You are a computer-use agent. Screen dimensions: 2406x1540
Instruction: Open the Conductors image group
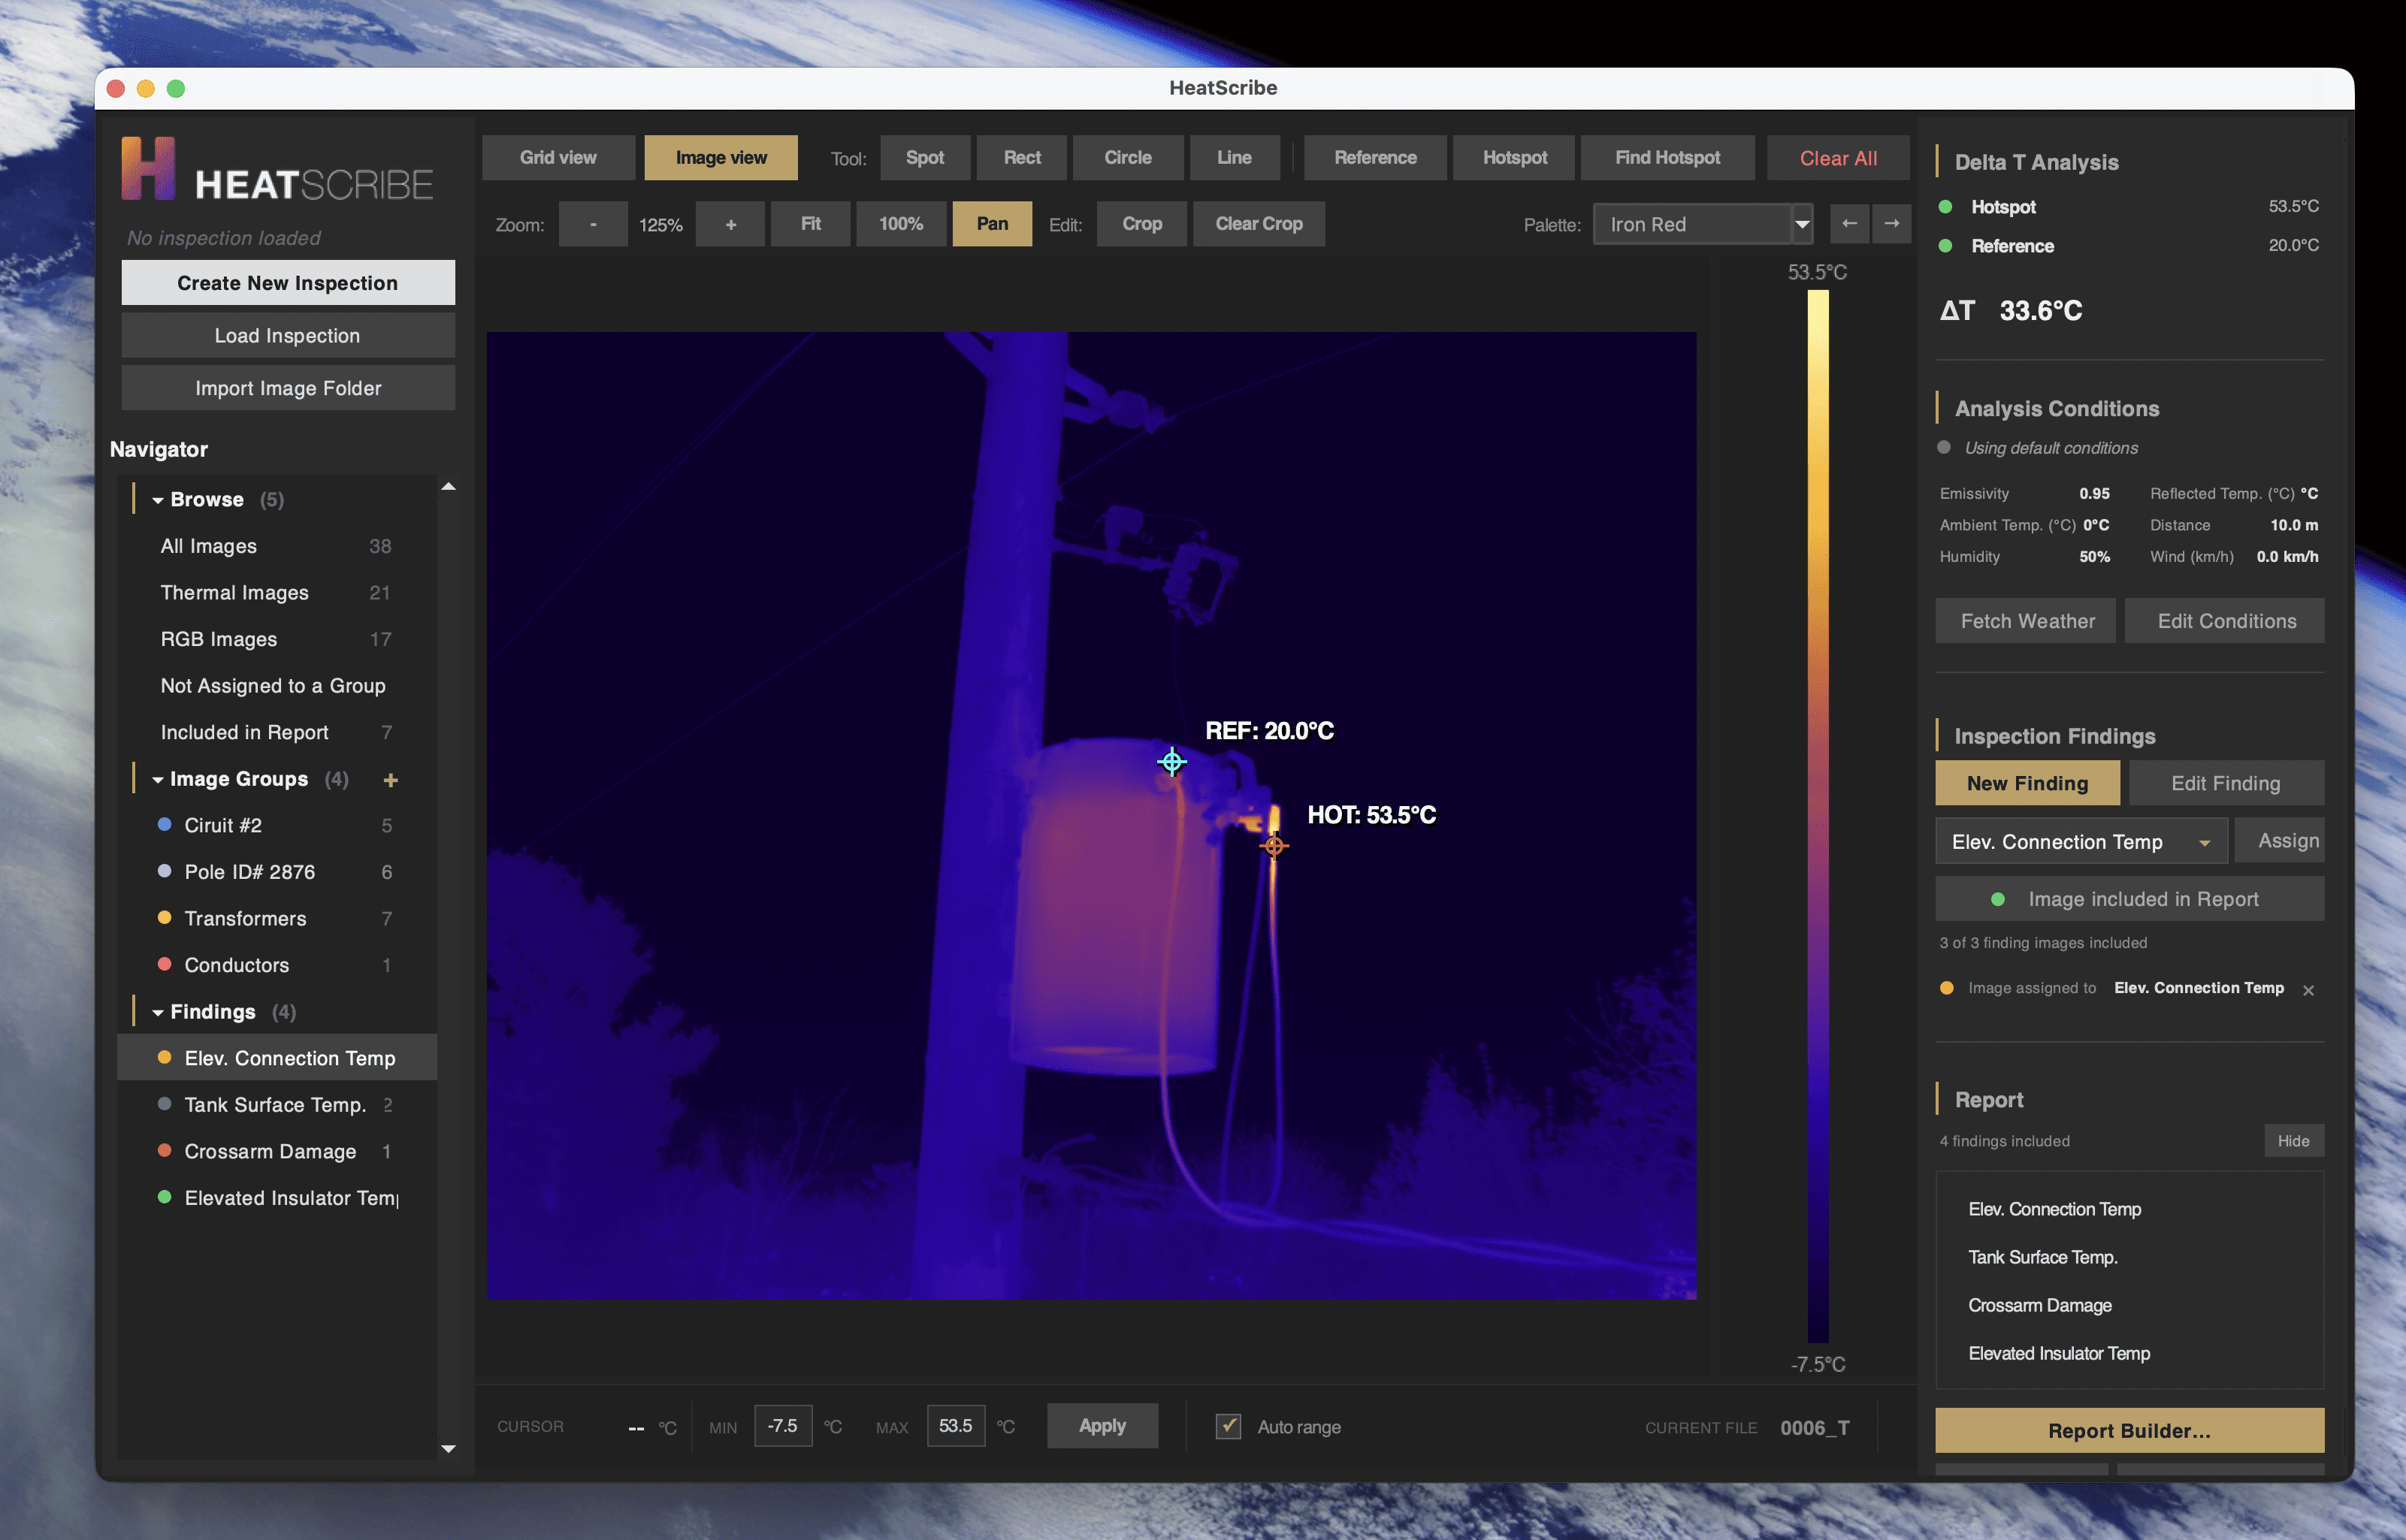(277, 966)
